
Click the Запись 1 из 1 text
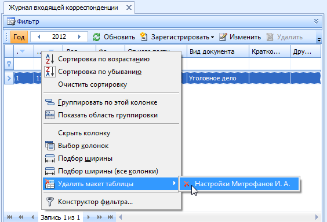coord(60,217)
